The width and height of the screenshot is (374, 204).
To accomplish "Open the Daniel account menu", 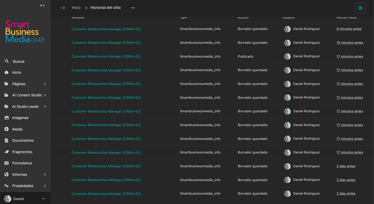I will coord(25,199).
